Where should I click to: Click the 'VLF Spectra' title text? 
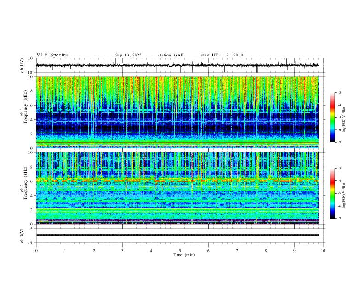point(52,55)
